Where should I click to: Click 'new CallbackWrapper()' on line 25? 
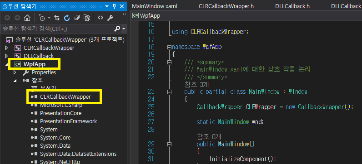point(318,107)
